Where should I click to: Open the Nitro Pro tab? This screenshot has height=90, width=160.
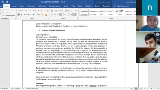[x=88, y=6]
